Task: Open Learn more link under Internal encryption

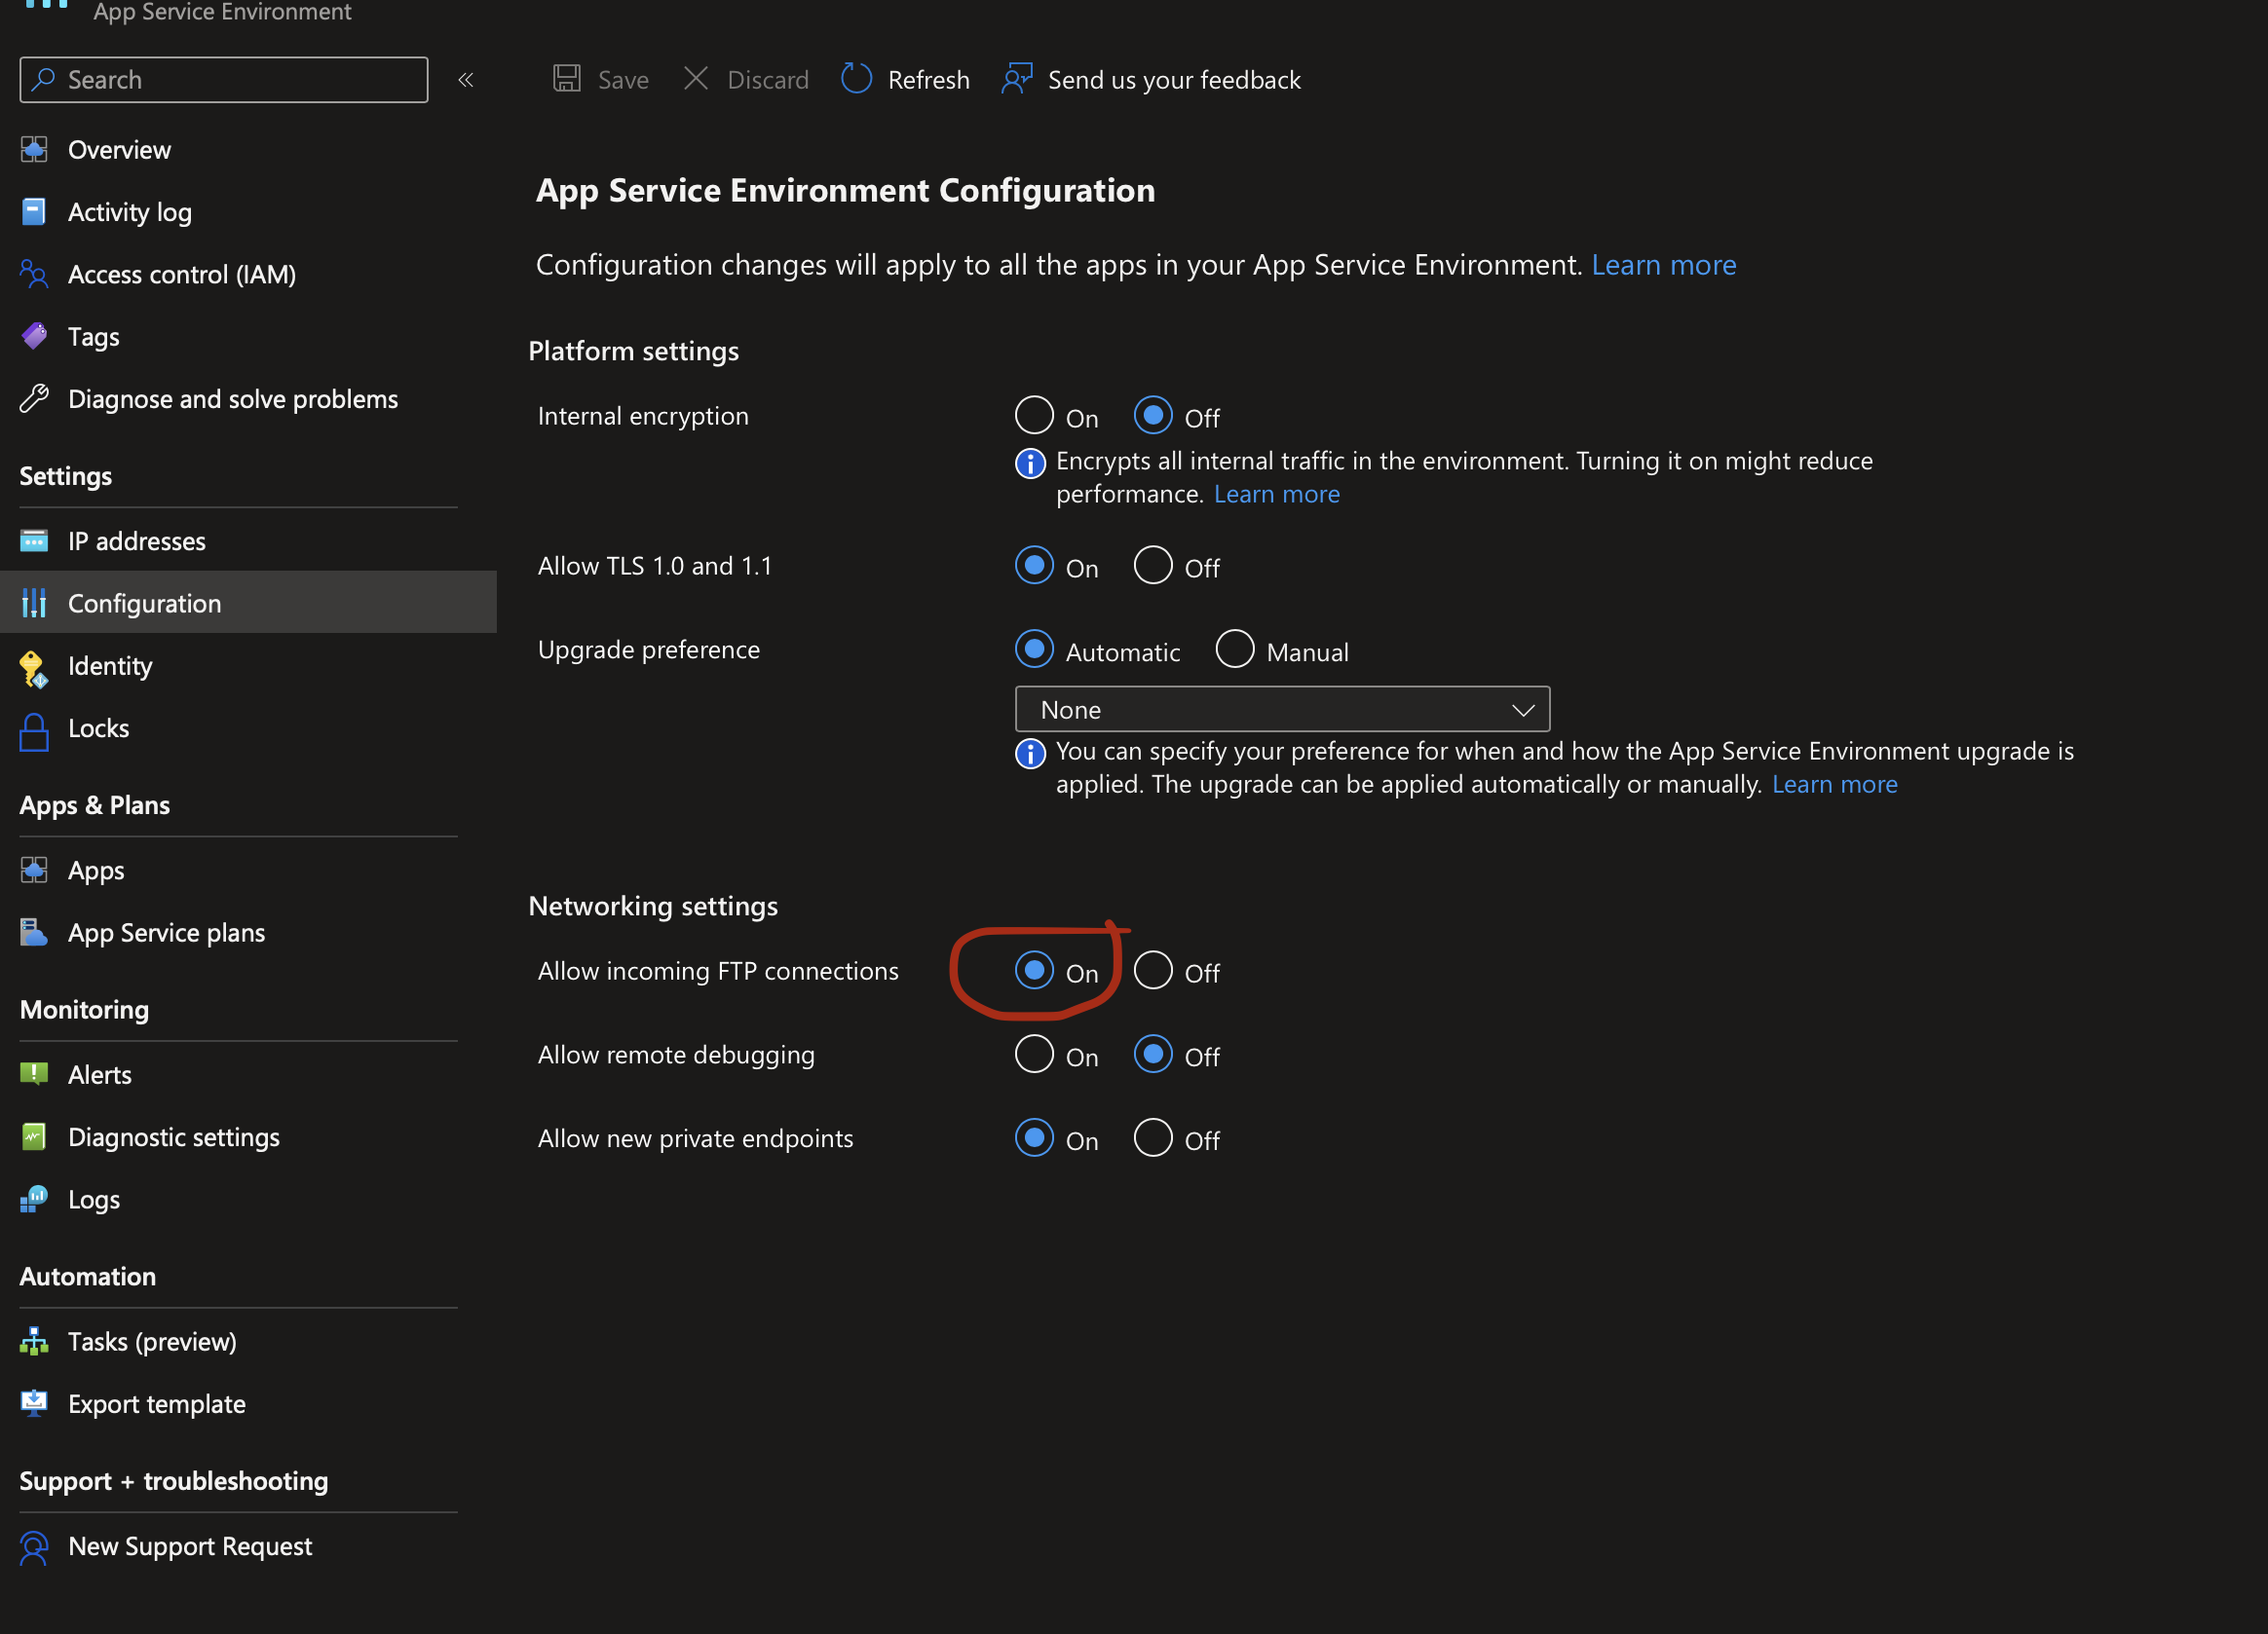Action: [1276, 494]
